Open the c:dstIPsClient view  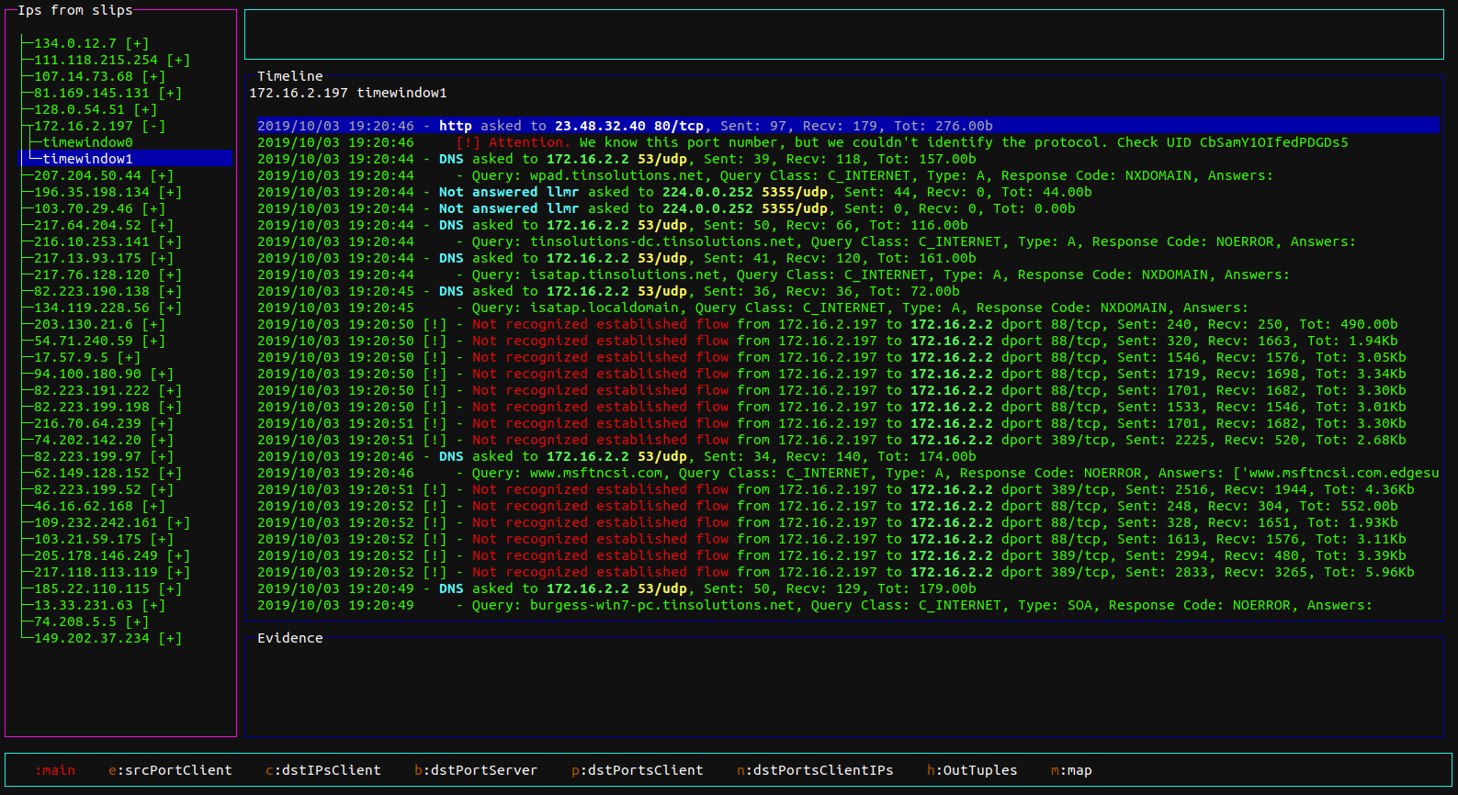click(322, 770)
